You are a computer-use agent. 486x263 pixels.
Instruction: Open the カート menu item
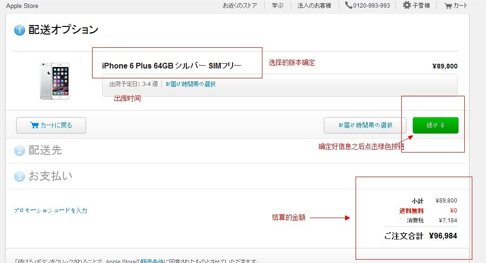coord(460,6)
